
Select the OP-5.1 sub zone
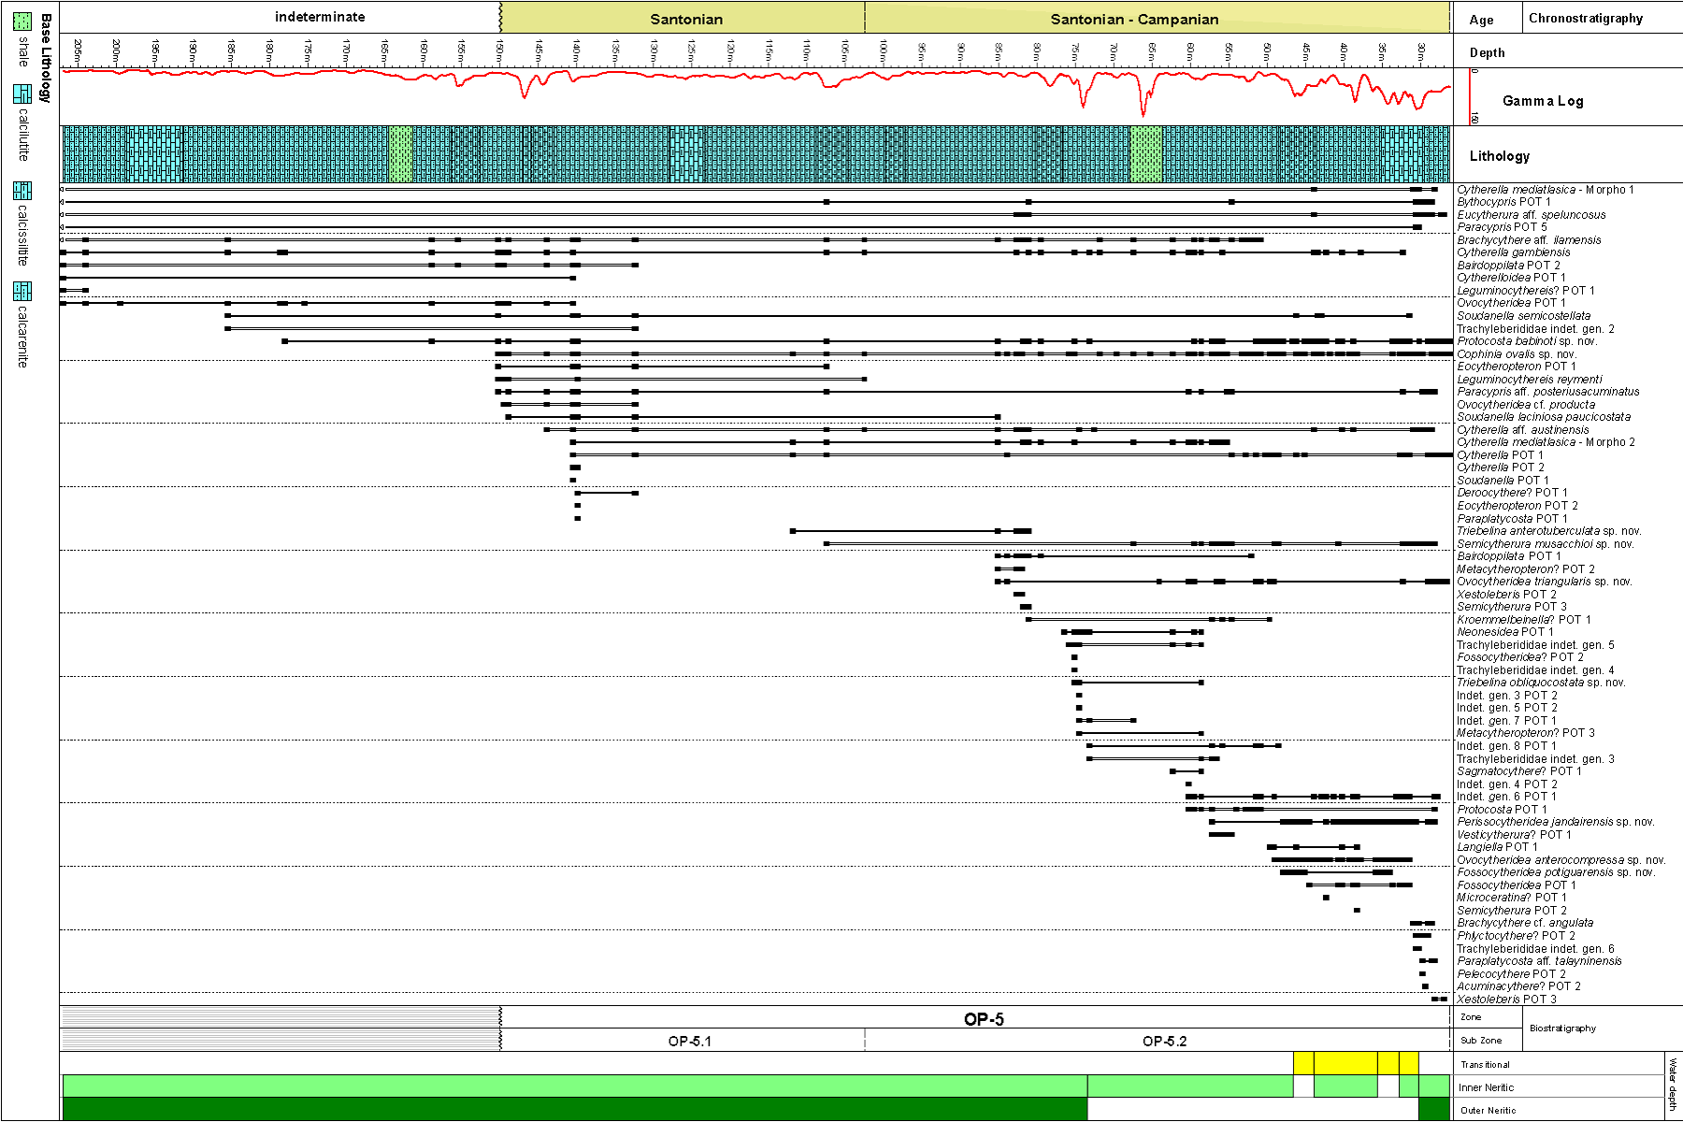pyautogui.click(x=689, y=1041)
